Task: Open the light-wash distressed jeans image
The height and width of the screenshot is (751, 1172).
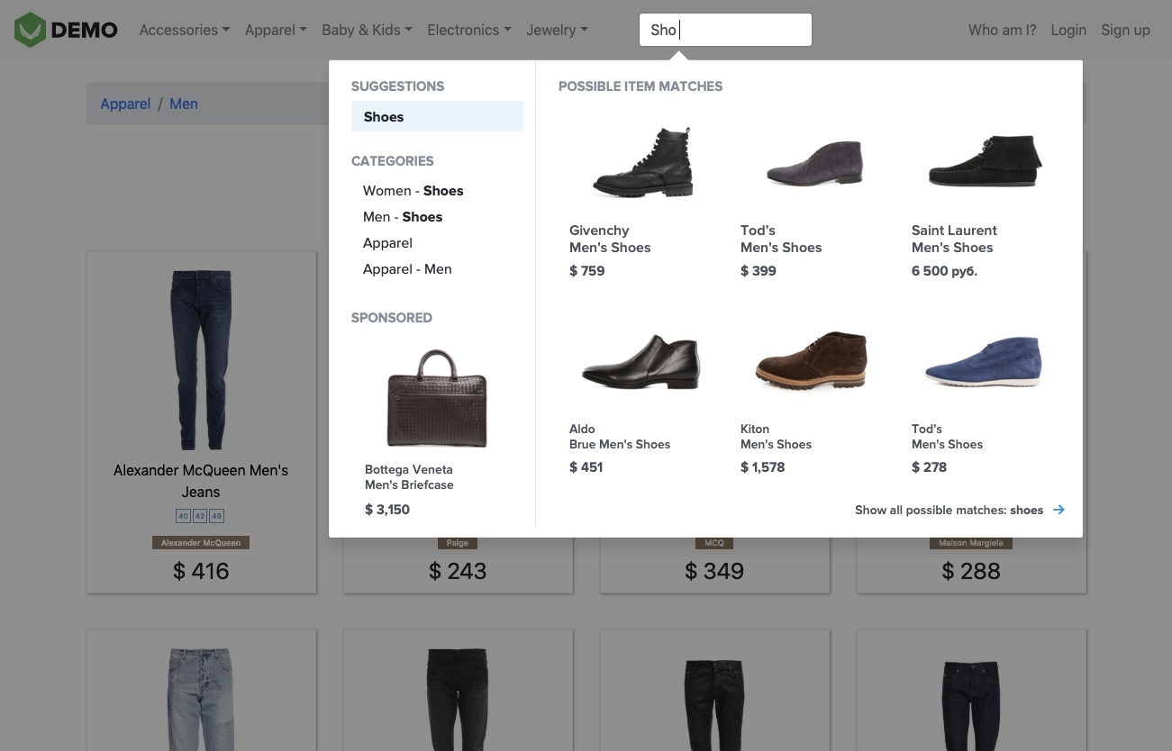Action: [201, 700]
